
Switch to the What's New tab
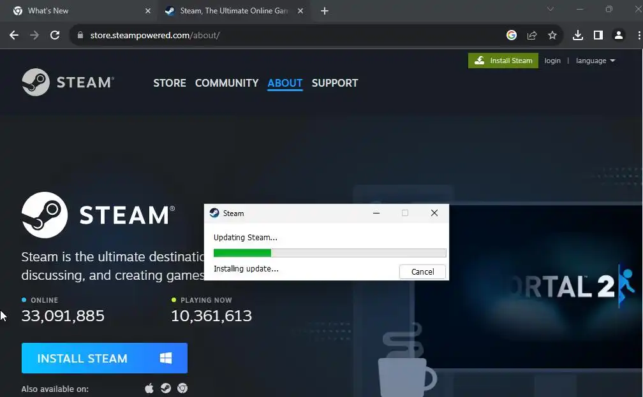[82, 11]
